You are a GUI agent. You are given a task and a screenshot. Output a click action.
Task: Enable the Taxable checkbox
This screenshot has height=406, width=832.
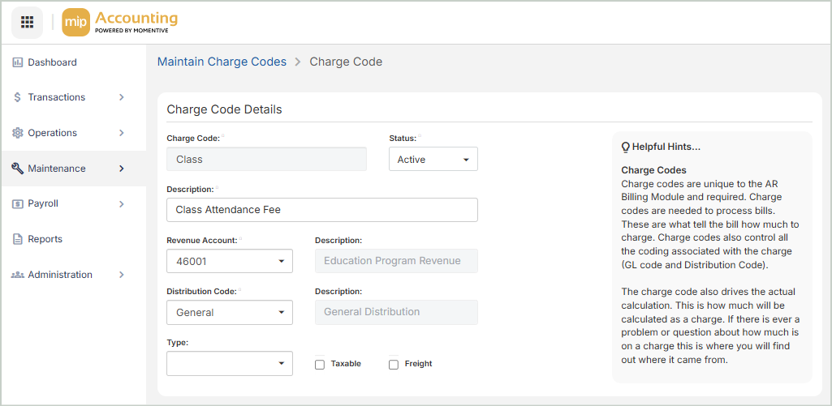320,365
